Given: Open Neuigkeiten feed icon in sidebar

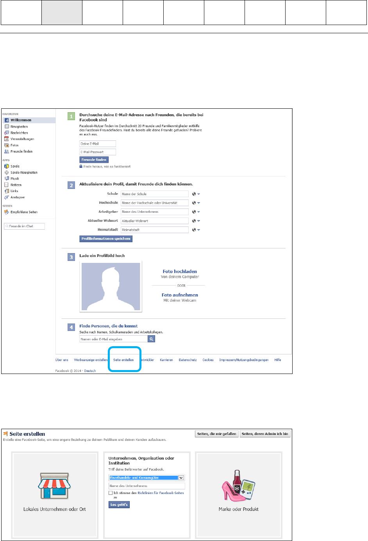Looking at the screenshot, I should pyautogui.click(x=7, y=126).
